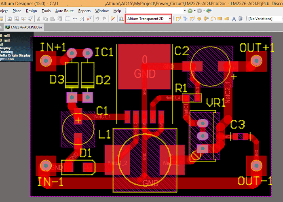Select the Place String 'A' text tool

234,19
